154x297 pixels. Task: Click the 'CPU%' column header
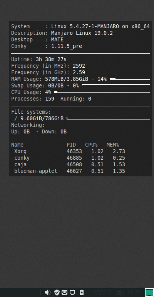[91, 145]
